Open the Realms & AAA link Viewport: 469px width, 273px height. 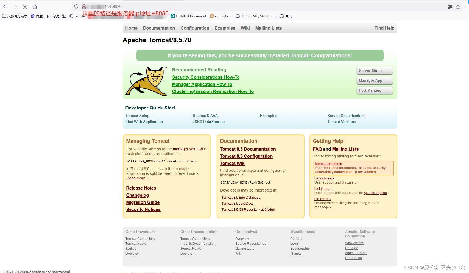pyautogui.click(x=205, y=116)
